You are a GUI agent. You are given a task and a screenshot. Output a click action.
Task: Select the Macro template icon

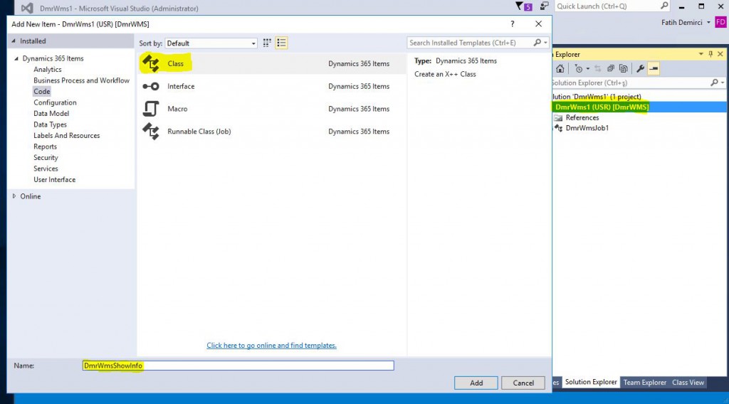pos(151,109)
